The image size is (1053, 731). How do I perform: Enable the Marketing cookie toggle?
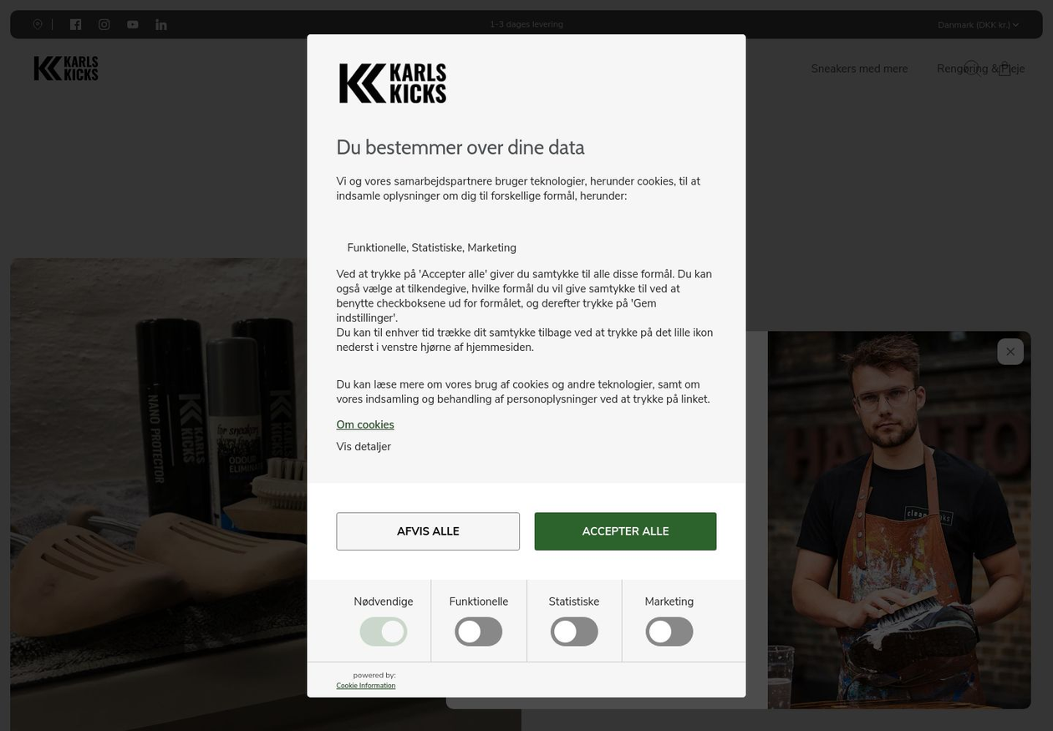point(669,632)
